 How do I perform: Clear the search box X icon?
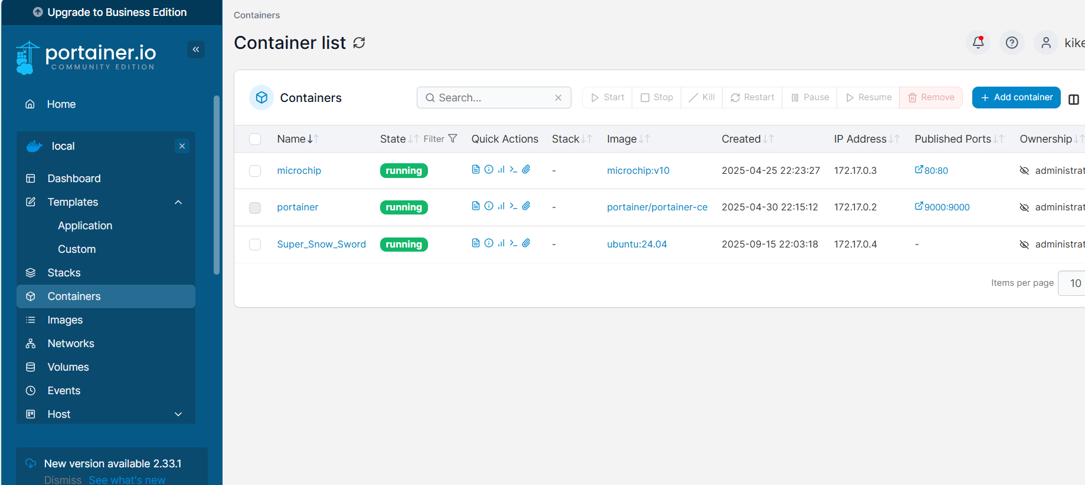558,98
